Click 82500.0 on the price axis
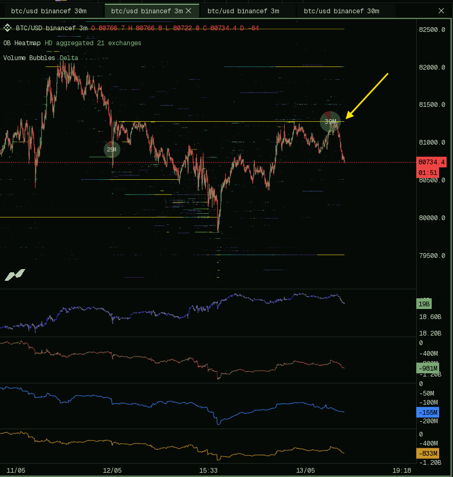Viewport: 453px width, 477px height. [432, 29]
